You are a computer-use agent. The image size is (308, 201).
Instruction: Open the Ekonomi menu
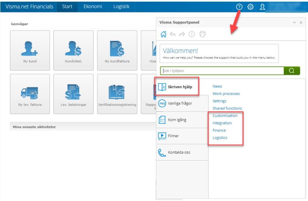[93, 7]
